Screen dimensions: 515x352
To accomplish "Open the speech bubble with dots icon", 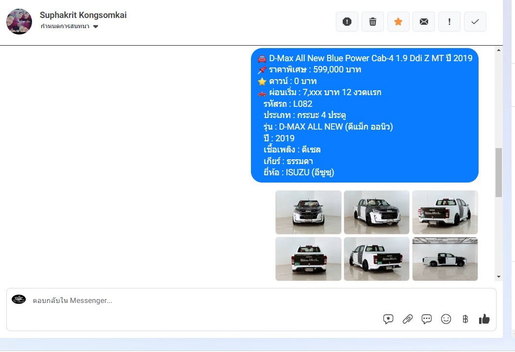I will click(426, 319).
